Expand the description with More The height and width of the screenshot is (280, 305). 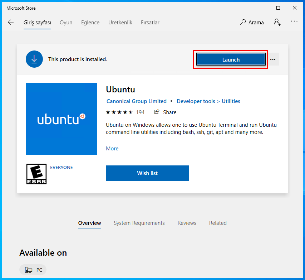coord(112,149)
